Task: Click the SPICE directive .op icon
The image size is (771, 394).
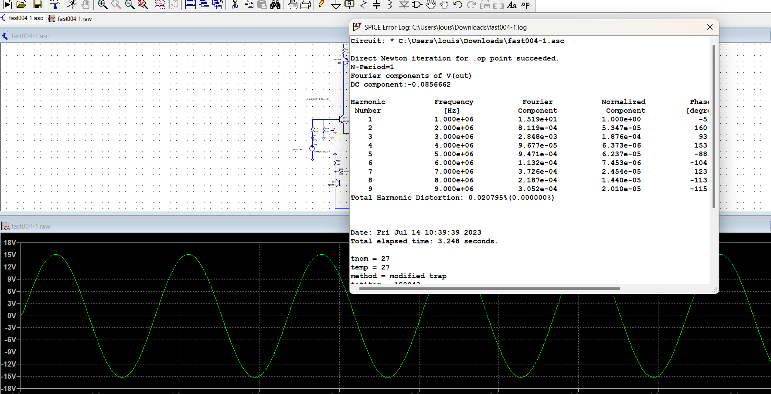Action: pyautogui.click(x=525, y=4)
